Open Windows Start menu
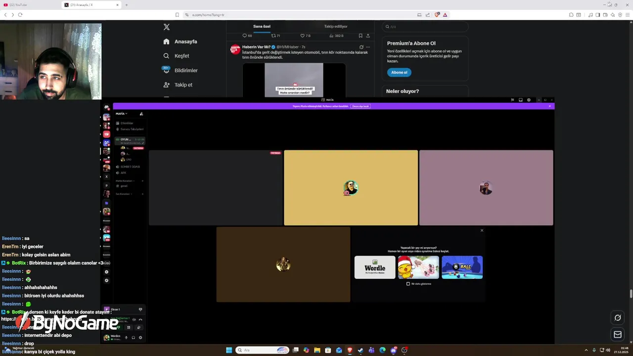 point(229,350)
